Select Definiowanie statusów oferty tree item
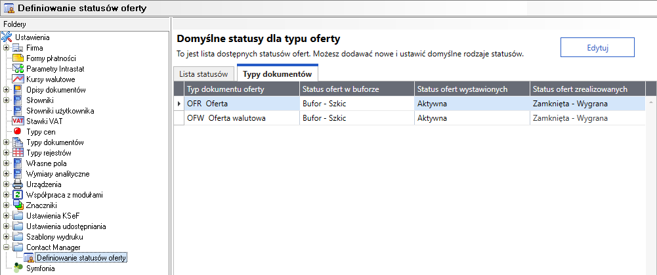Screen dimensions: 657x275 81,258
